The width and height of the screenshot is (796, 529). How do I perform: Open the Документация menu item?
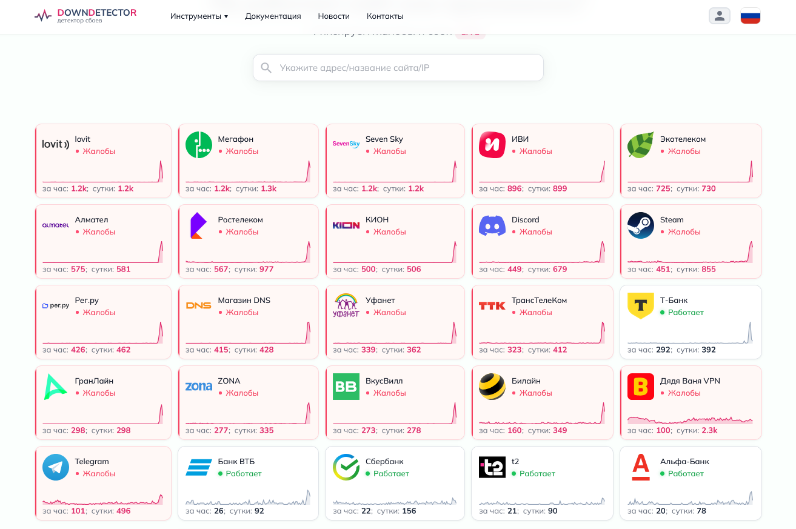pos(273,16)
